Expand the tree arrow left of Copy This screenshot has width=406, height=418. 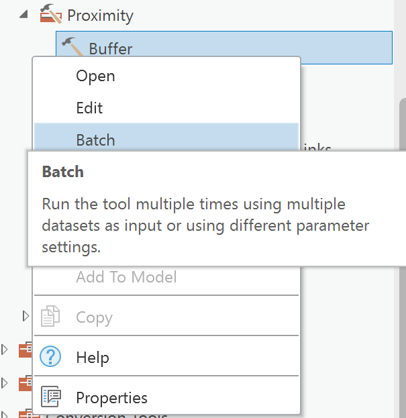[26, 315]
